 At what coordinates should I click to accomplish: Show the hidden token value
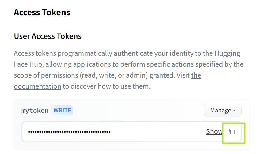214,132
